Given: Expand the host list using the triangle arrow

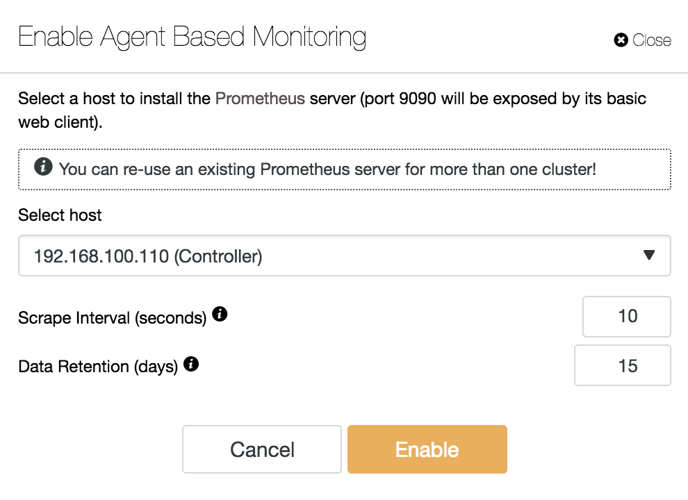Looking at the screenshot, I should click(x=649, y=255).
